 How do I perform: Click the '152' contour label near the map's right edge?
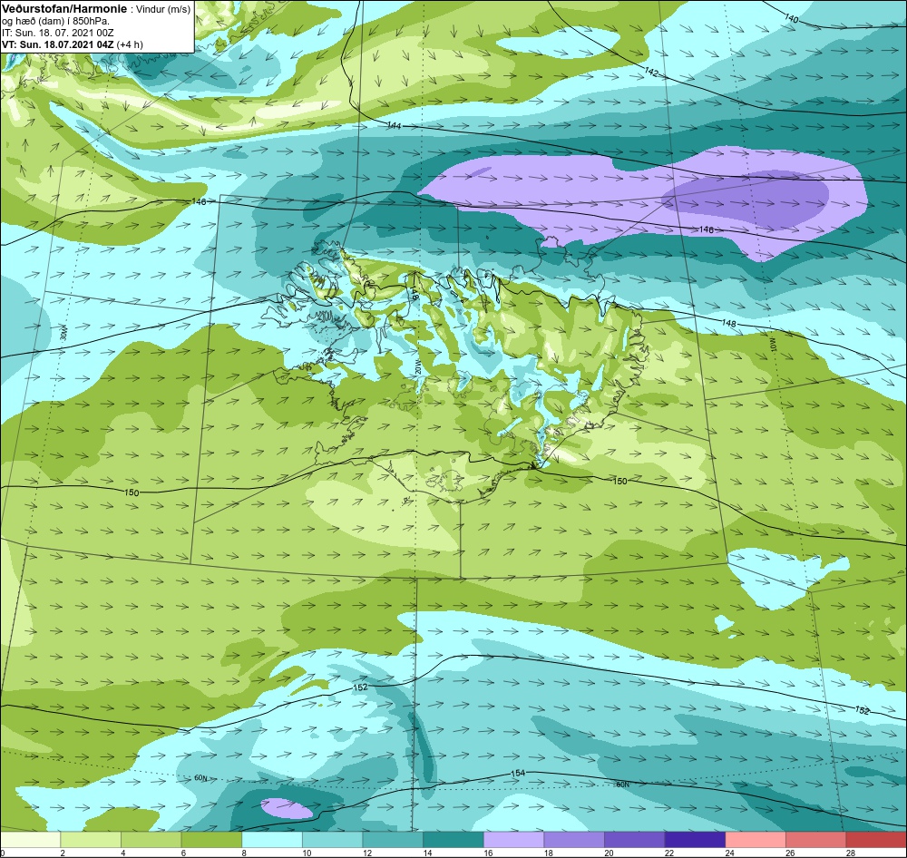[863, 710]
